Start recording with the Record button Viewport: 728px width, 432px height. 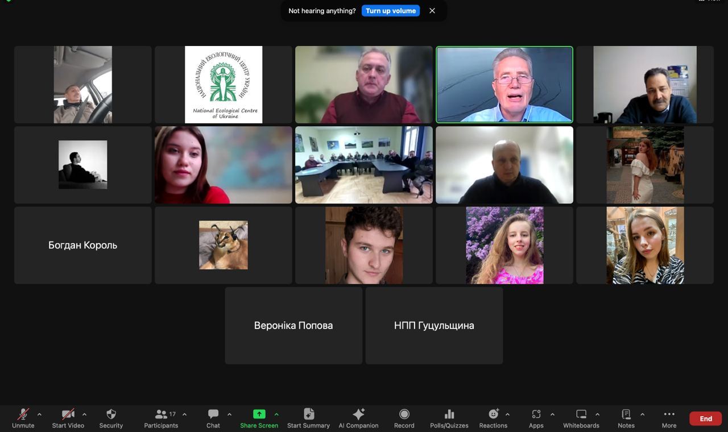tap(404, 415)
